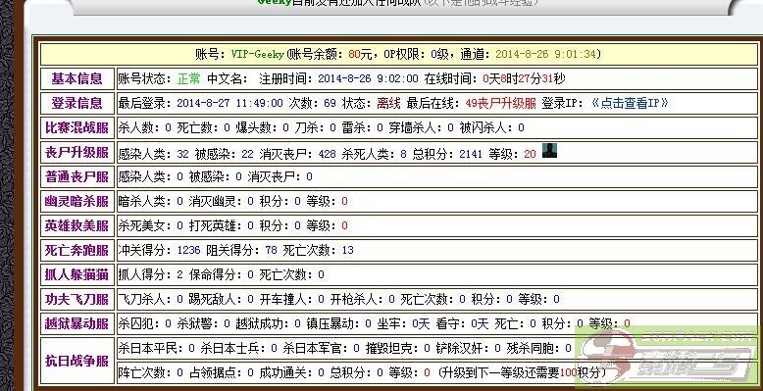Click the 升级到下一等级还需要100积分 note
763x391 pixels.
[522, 373]
